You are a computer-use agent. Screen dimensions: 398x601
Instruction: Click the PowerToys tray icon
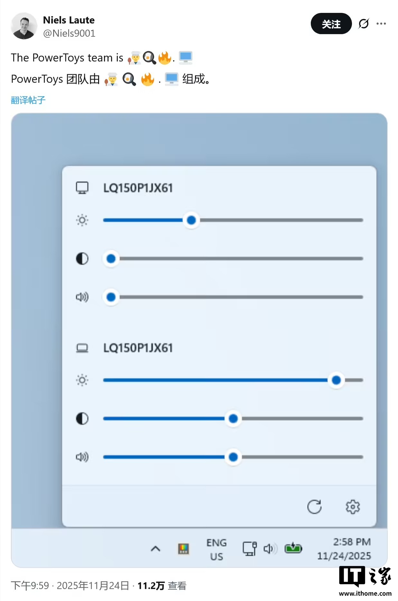click(183, 549)
